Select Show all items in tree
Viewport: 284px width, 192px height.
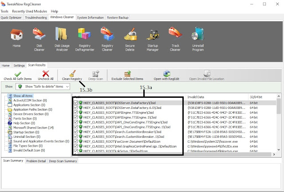23,96
